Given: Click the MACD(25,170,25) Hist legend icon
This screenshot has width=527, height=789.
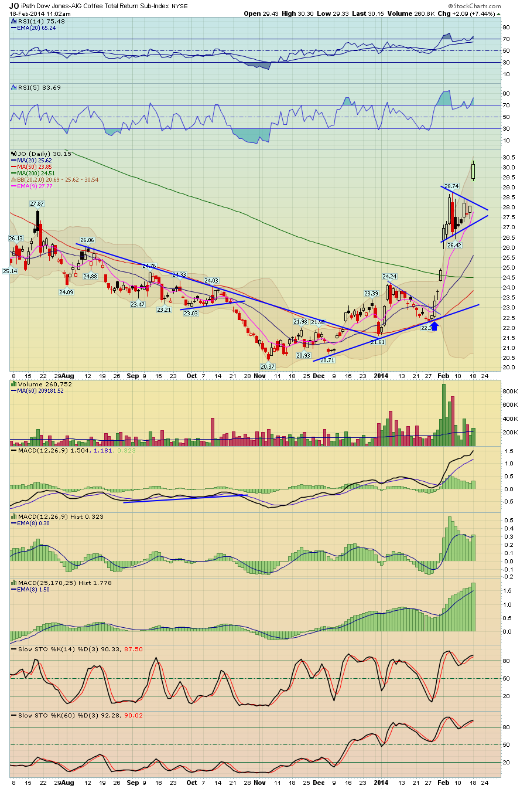Looking at the screenshot, I should point(14,583).
